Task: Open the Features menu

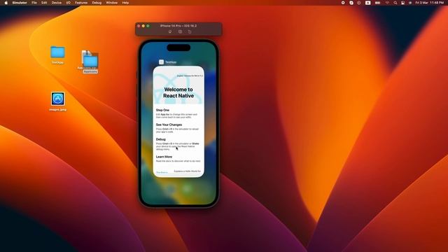Action: pyautogui.click(x=81, y=3)
